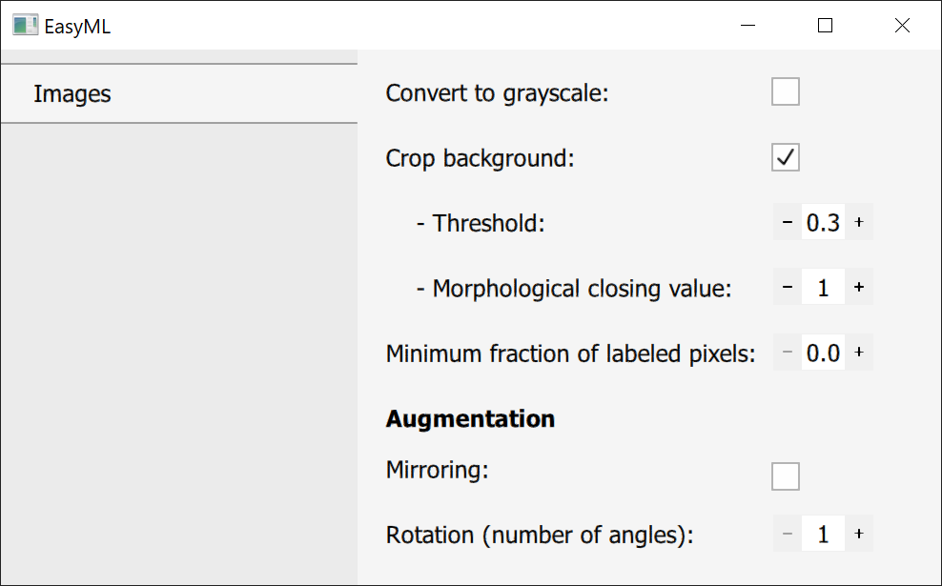Minimize the EasyML window
Viewport: 942px width, 586px height.
[x=750, y=26]
